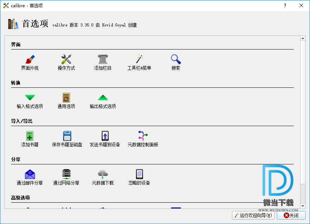This screenshot has width=310, height=224.
Task: Open 输出格式选项 conversion settings
Action: tap(103, 101)
